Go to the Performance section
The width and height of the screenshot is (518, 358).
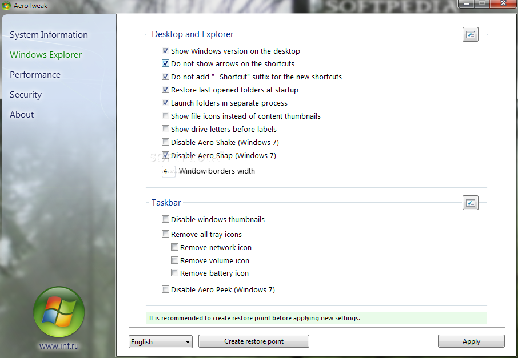coord(35,75)
